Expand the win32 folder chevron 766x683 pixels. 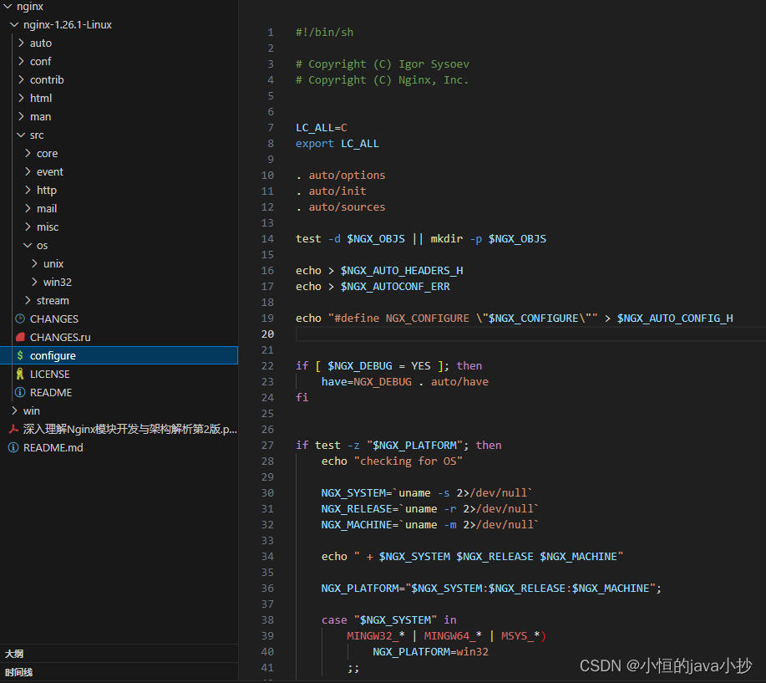(35, 282)
